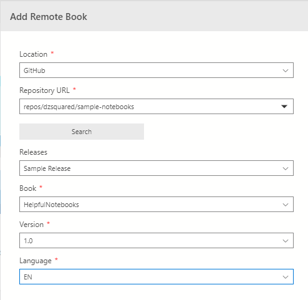Click the chevron arrow in Book field
Screen dimensions: 308x300
coord(286,205)
